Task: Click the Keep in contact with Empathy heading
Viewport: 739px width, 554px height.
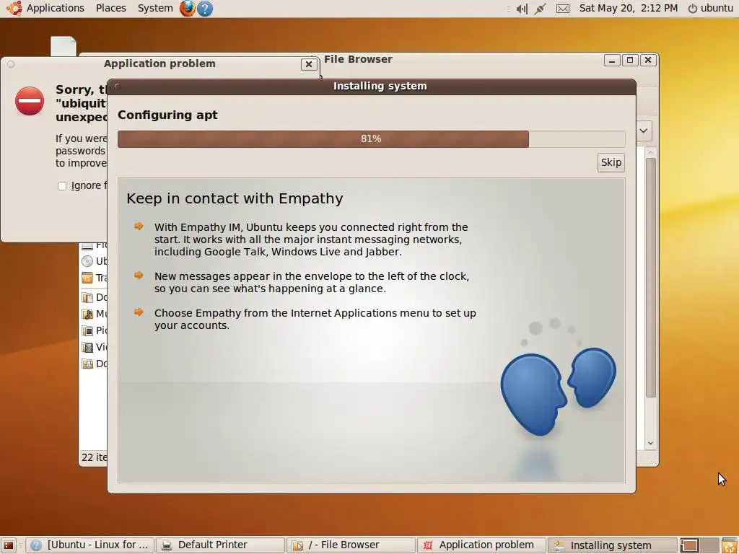Action: pyautogui.click(x=235, y=198)
